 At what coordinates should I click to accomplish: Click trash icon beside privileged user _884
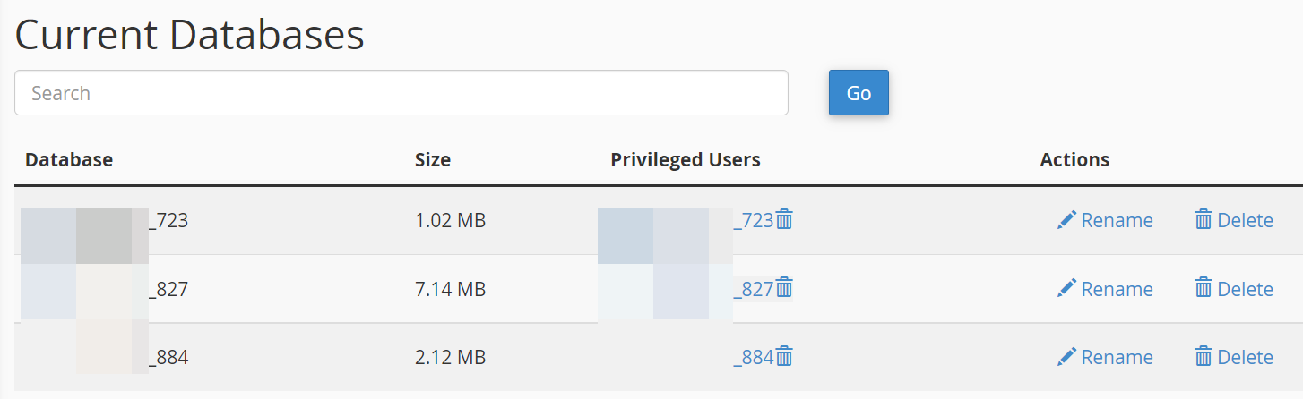click(x=784, y=356)
